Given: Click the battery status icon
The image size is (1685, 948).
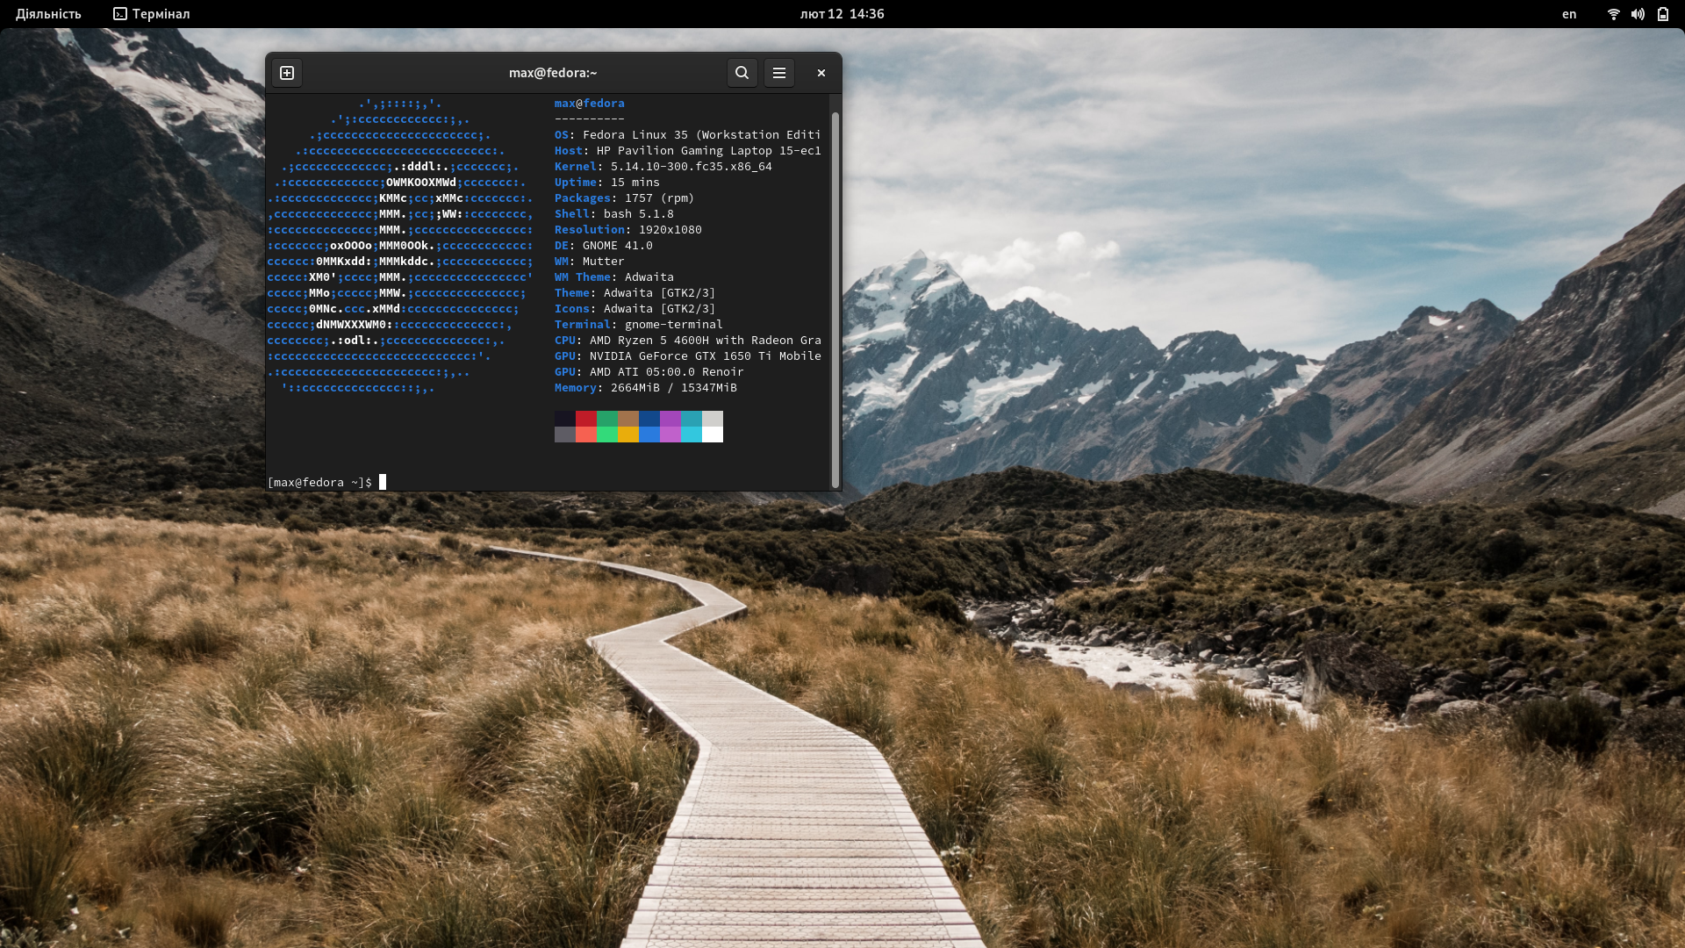Looking at the screenshot, I should (1663, 14).
